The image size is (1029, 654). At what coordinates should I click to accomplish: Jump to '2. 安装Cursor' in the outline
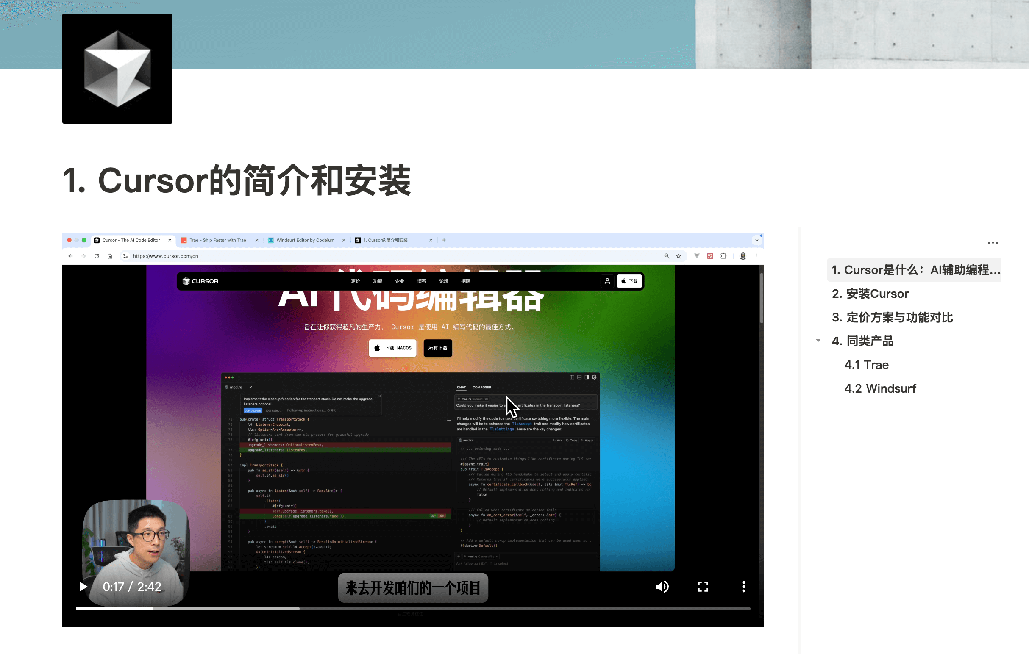click(870, 294)
